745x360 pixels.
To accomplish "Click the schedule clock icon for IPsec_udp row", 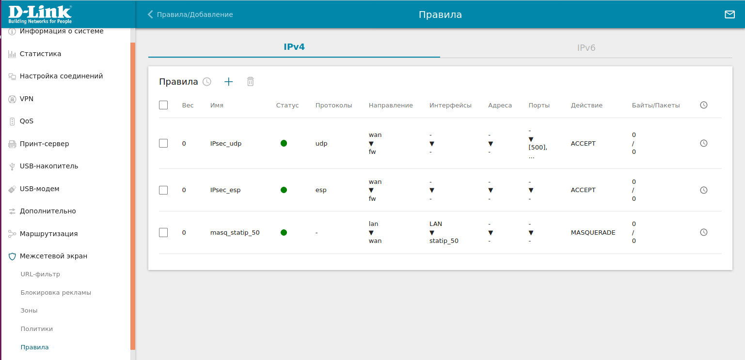I will click(704, 143).
